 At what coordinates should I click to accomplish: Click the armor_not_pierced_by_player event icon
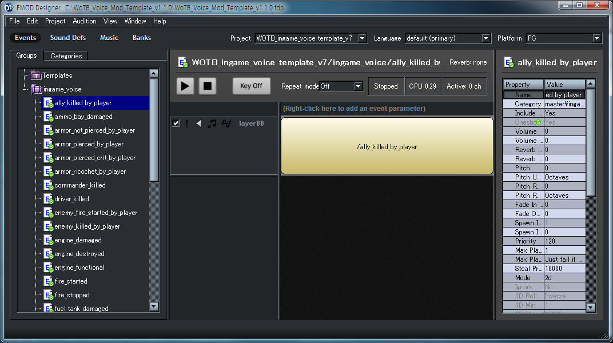click(x=49, y=130)
